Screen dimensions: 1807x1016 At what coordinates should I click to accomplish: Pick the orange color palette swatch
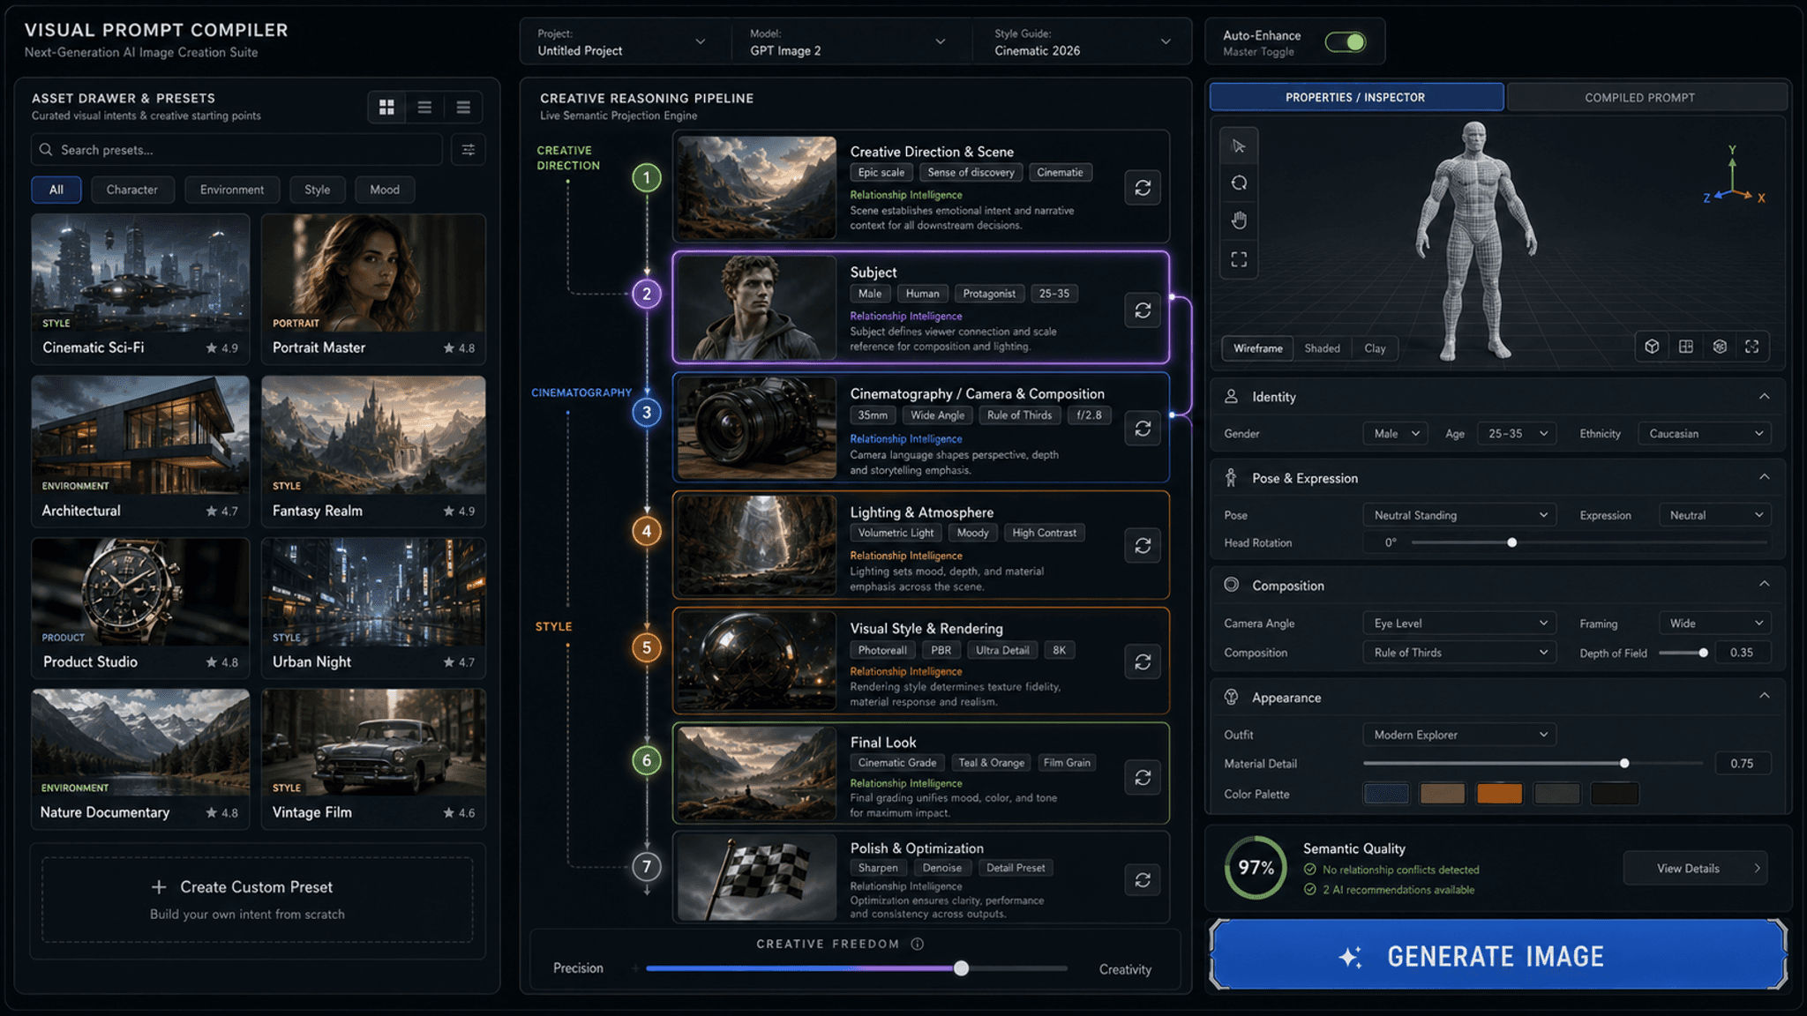point(1499,794)
